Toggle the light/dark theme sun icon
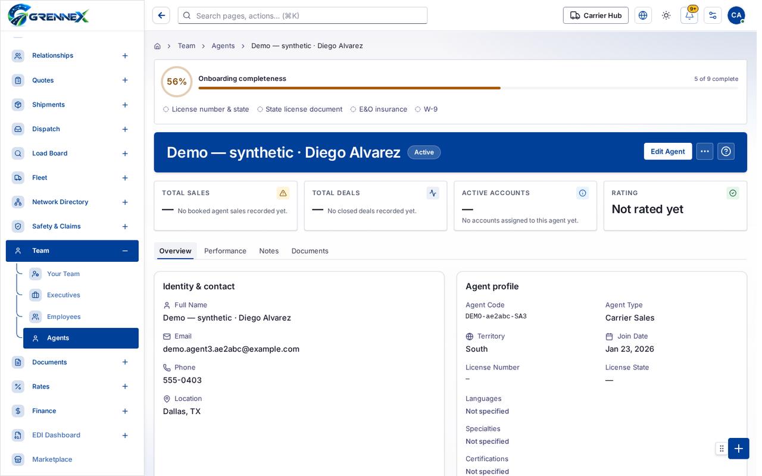Viewport: 762px width, 476px height. (666, 15)
